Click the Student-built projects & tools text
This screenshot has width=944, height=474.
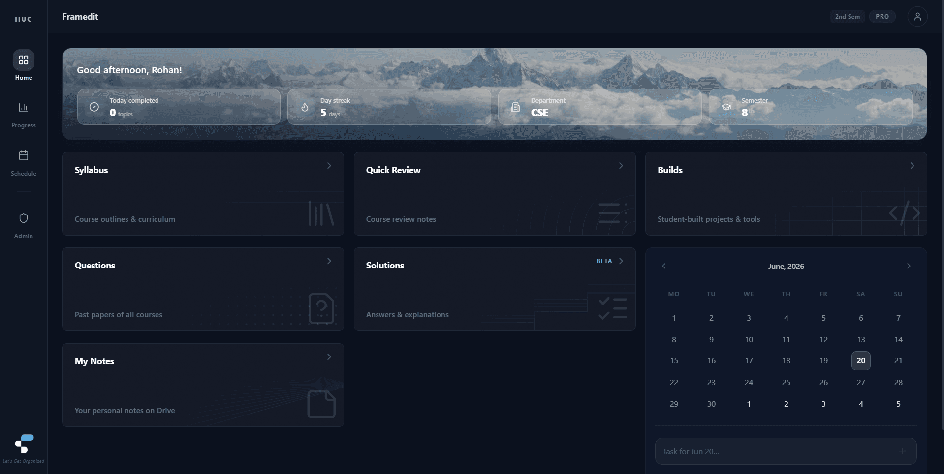(x=709, y=219)
